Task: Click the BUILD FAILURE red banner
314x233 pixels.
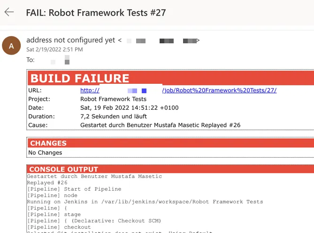Action: (171, 78)
